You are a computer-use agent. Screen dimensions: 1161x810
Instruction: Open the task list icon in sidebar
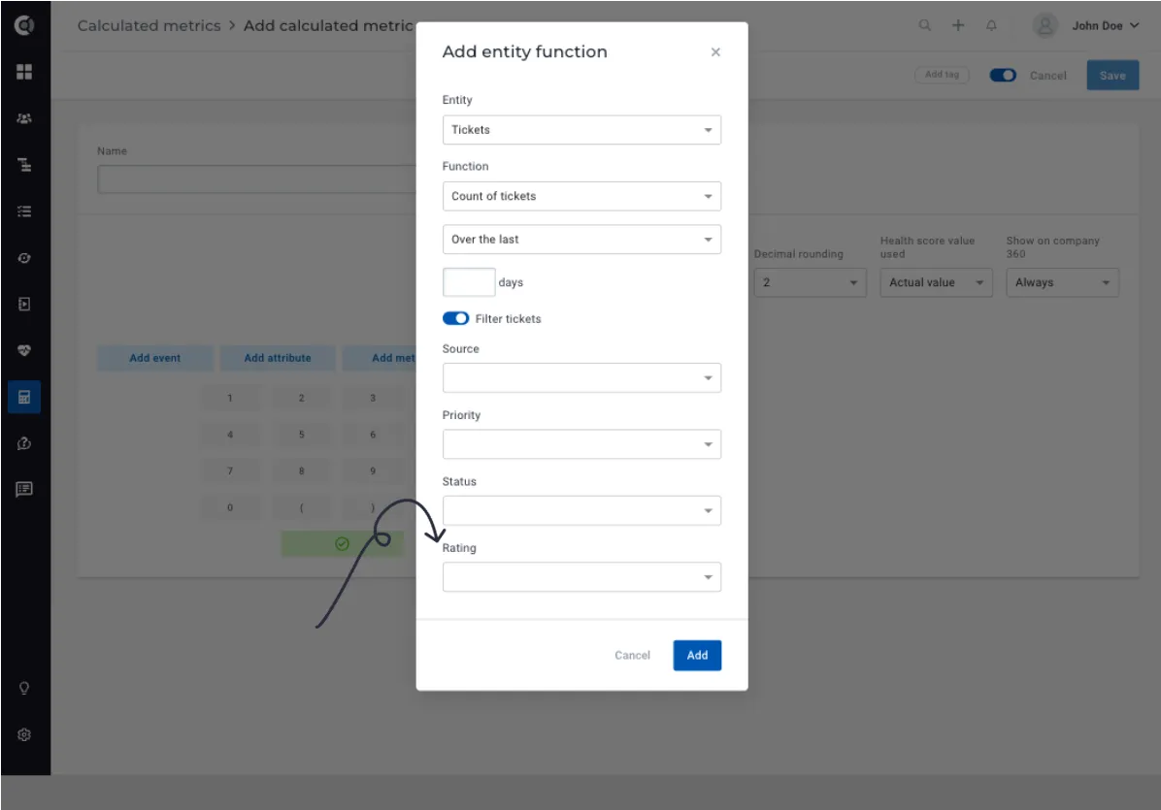click(x=24, y=211)
